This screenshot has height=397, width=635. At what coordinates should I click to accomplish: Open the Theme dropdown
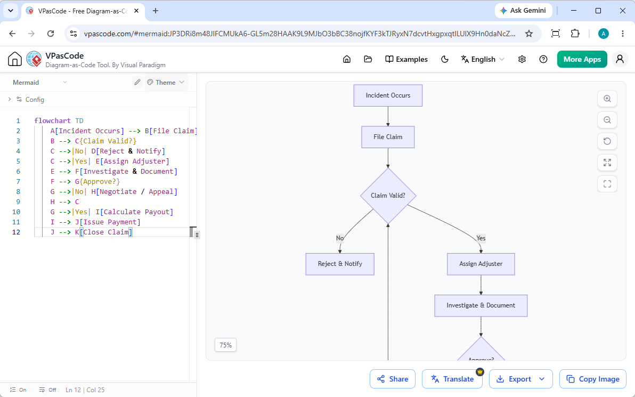coord(166,82)
